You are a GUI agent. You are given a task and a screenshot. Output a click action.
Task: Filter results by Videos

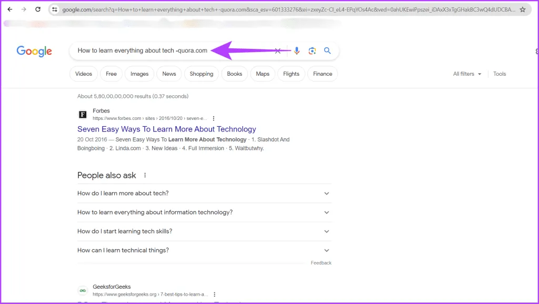point(84,74)
